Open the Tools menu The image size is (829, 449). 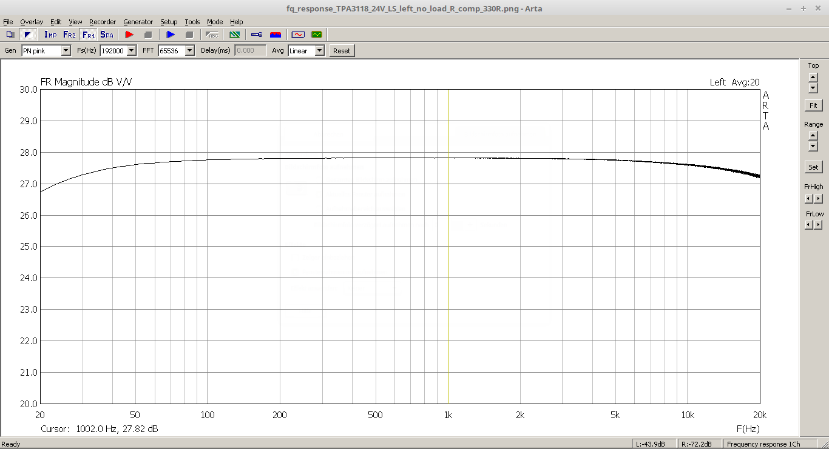pos(192,22)
